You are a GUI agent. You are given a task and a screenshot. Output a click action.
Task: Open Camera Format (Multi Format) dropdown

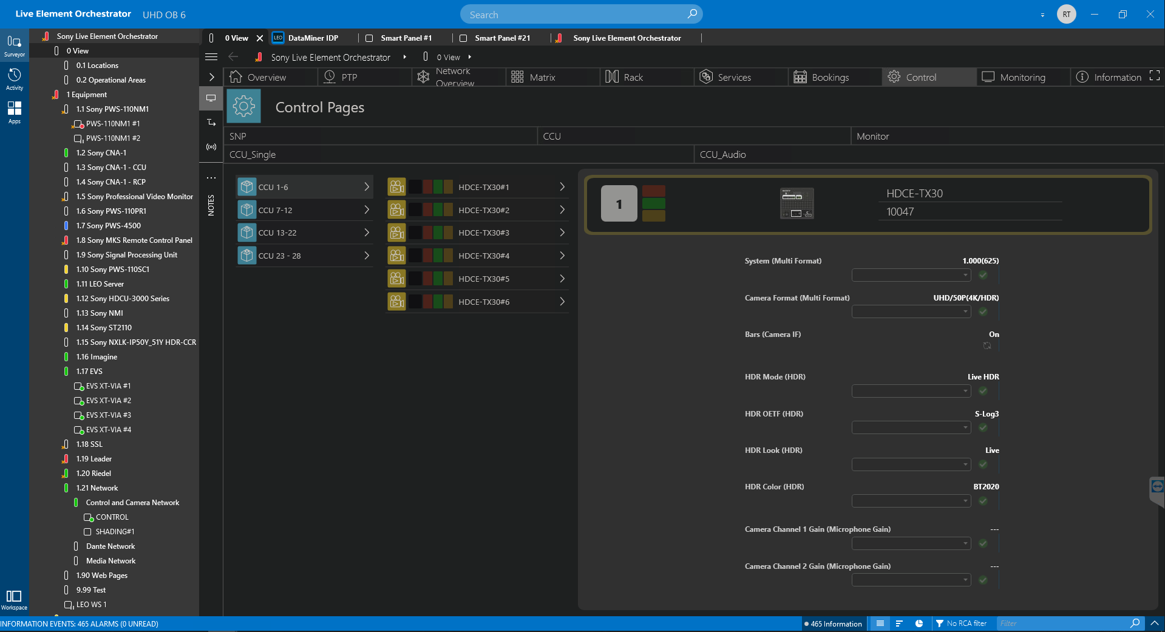911,311
